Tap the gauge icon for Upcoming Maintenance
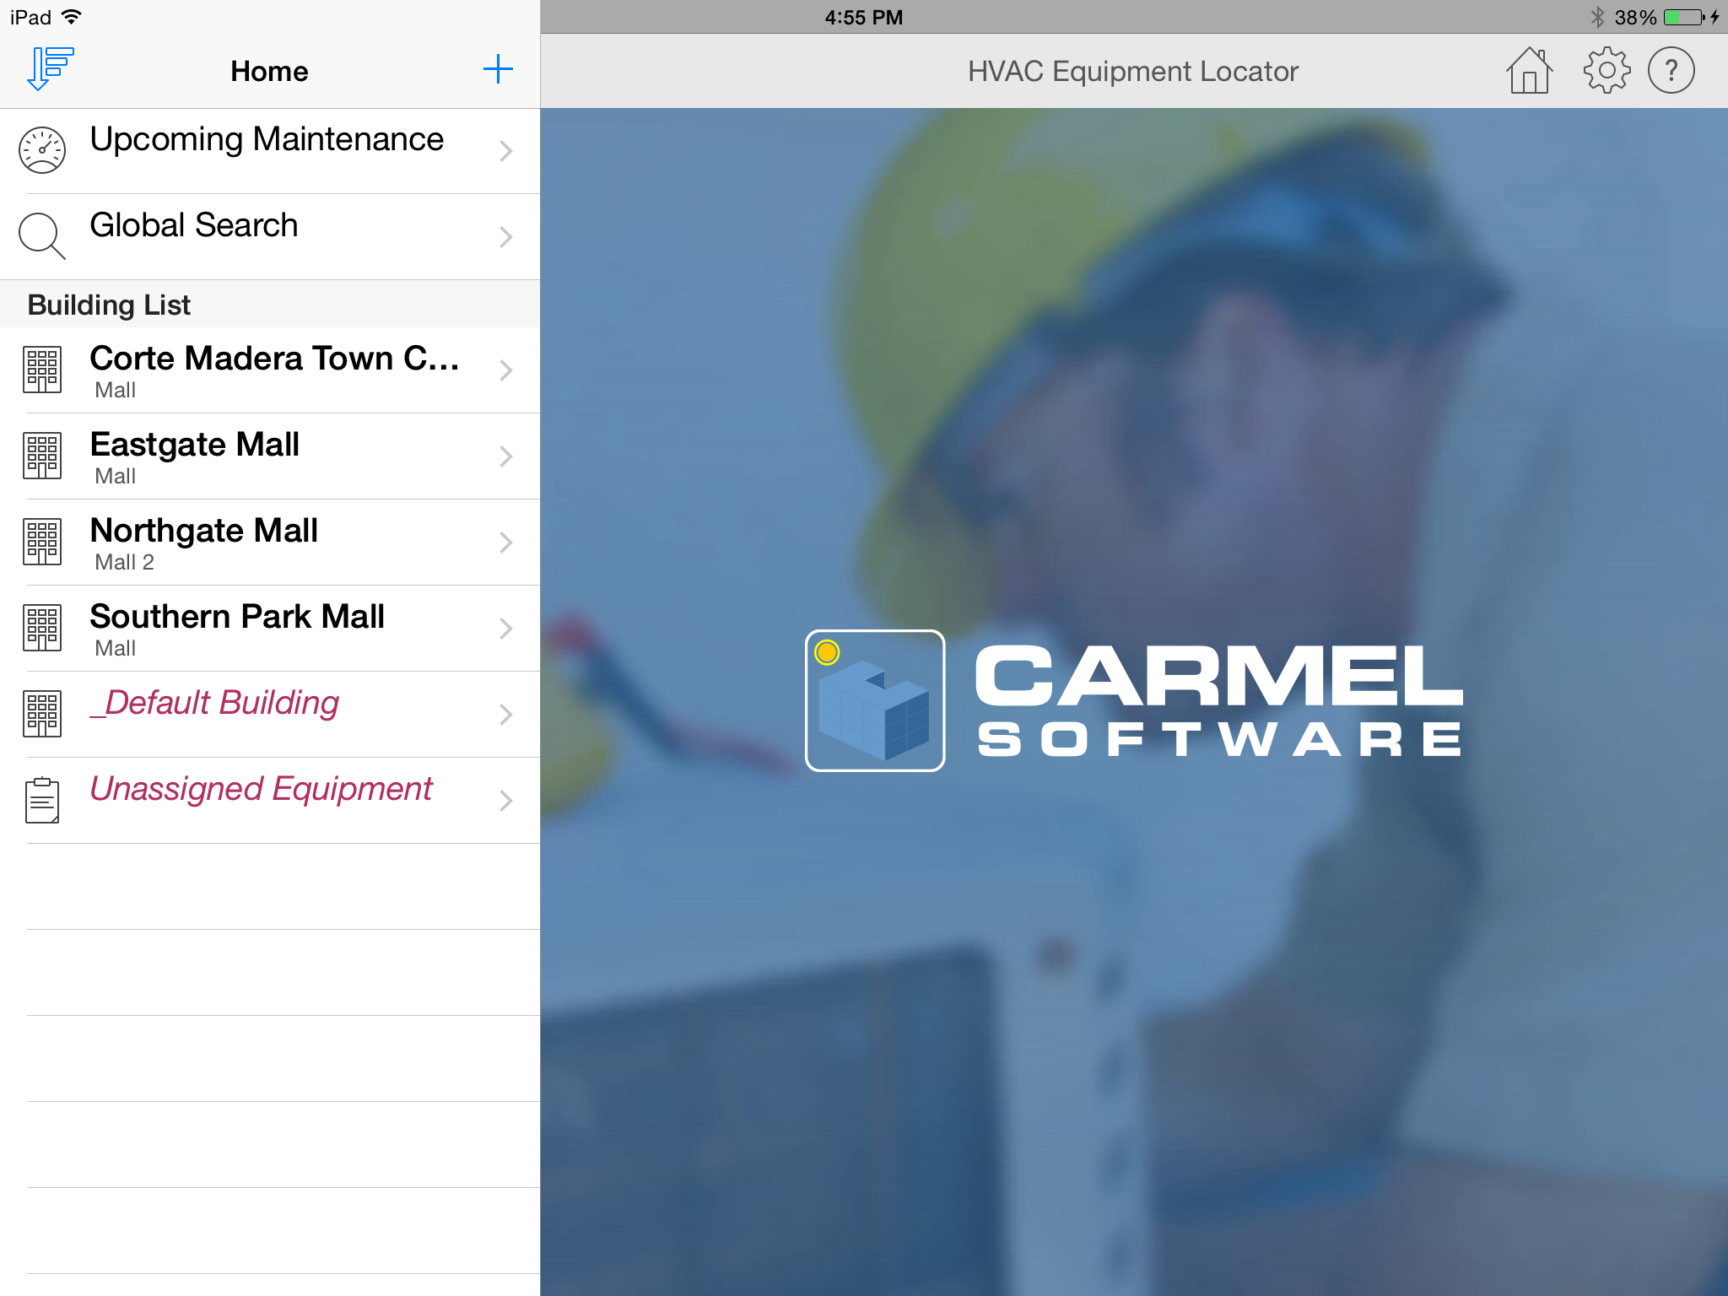The image size is (1728, 1296). coord(42,150)
